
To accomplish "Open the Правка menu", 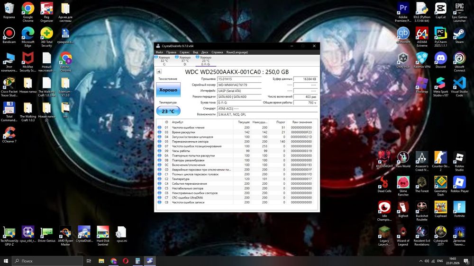I will click(x=171, y=52).
